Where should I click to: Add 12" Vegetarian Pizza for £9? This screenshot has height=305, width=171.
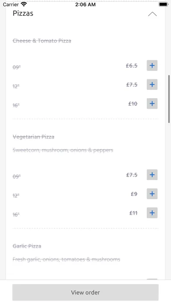[152, 194]
